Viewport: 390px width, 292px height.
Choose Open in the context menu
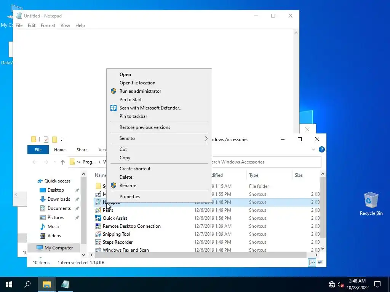pyautogui.click(x=125, y=75)
